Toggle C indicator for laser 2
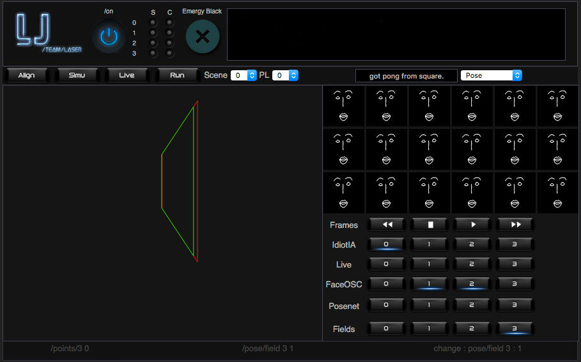The image size is (581, 362). pos(169,43)
